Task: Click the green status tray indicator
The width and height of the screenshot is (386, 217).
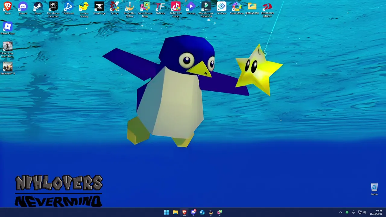Action: [347, 212]
